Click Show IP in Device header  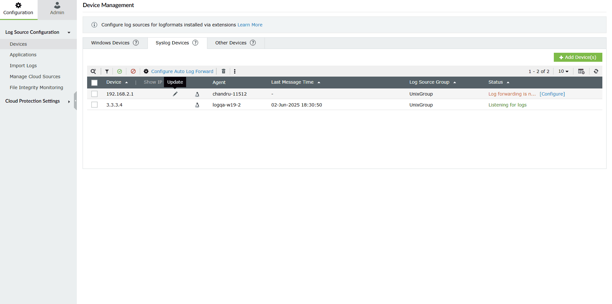153,82
